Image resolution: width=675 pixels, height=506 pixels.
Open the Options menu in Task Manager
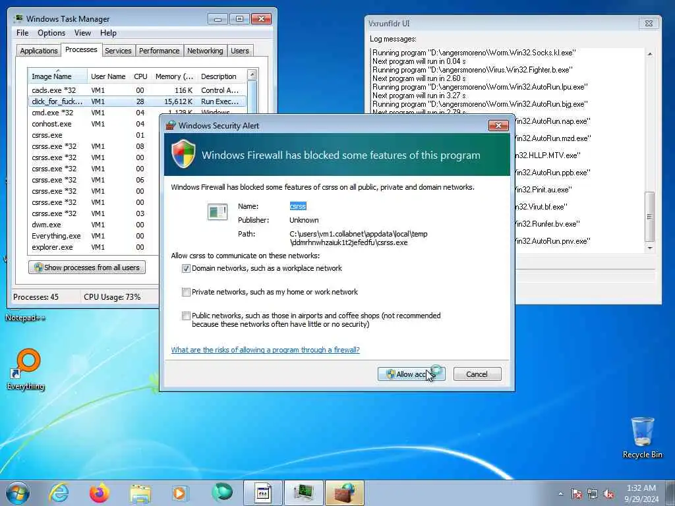tap(51, 33)
